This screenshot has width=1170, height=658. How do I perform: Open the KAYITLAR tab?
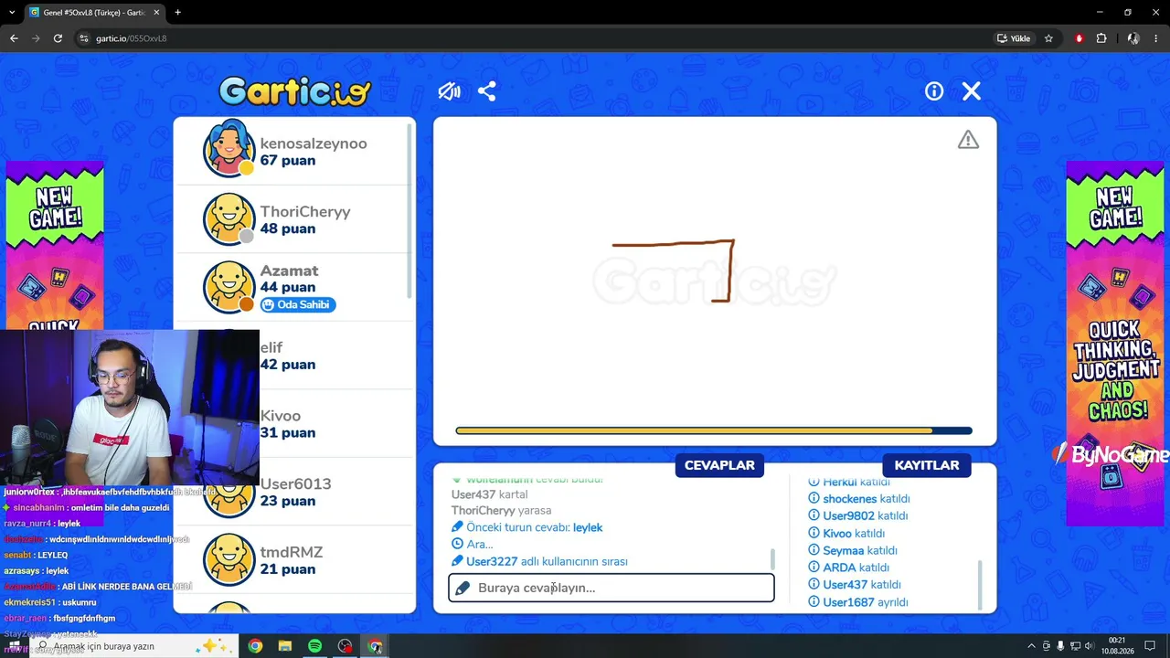pyautogui.click(x=927, y=465)
